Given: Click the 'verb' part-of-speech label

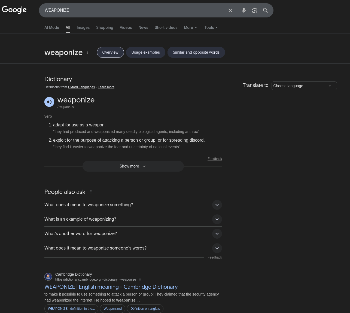Looking at the screenshot, I should pos(48,116).
